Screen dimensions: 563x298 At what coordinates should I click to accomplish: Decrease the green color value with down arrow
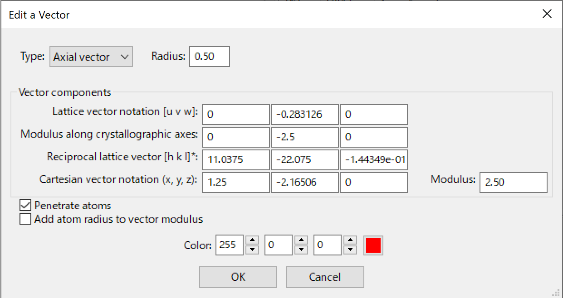coord(300,250)
